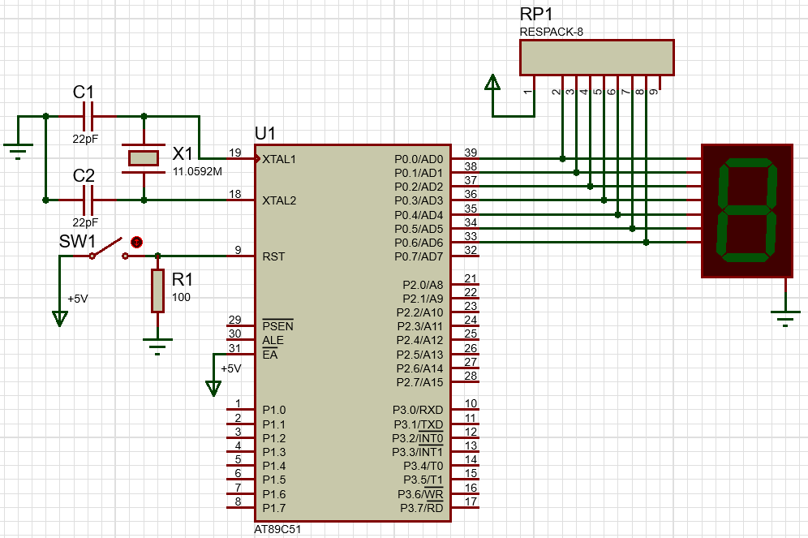Click the P0.7/AD7 pin label
The height and width of the screenshot is (538, 808).
(419, 256)
